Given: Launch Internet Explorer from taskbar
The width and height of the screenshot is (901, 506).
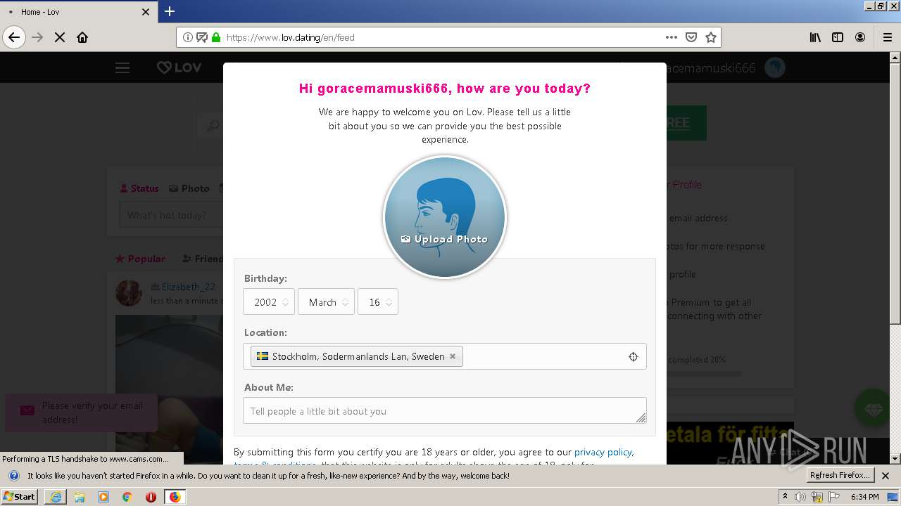Looking at the screenshot, I should click(x=56, y=497).
